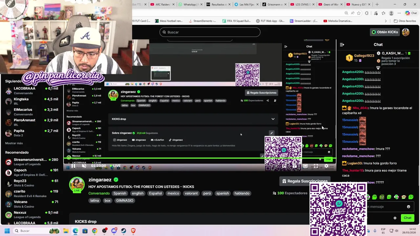The image size is (420, 236).
Task: Switch to WhatsApp browser tab
Action: (190, 5)
